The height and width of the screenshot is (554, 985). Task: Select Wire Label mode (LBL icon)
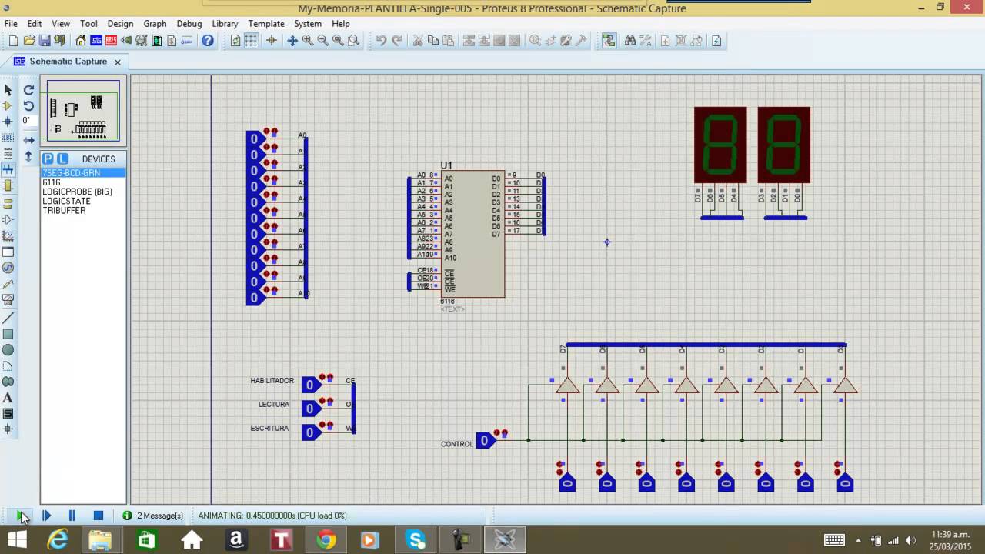8,137
